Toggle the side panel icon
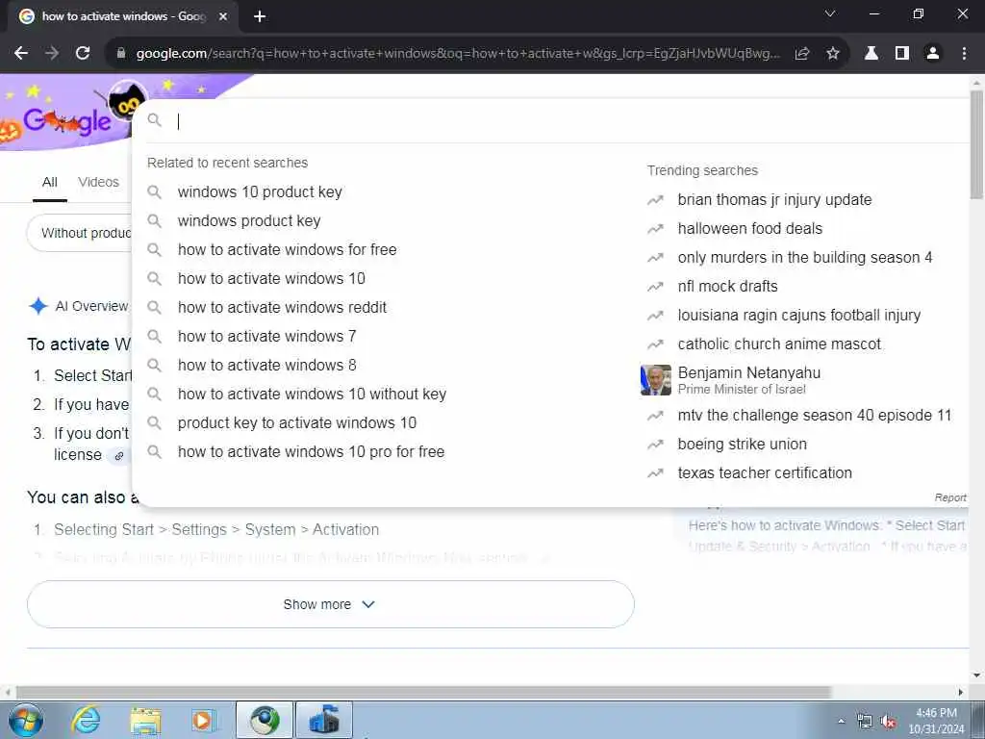The width and height of the screenshot is (985, 739). click(902, 54)
